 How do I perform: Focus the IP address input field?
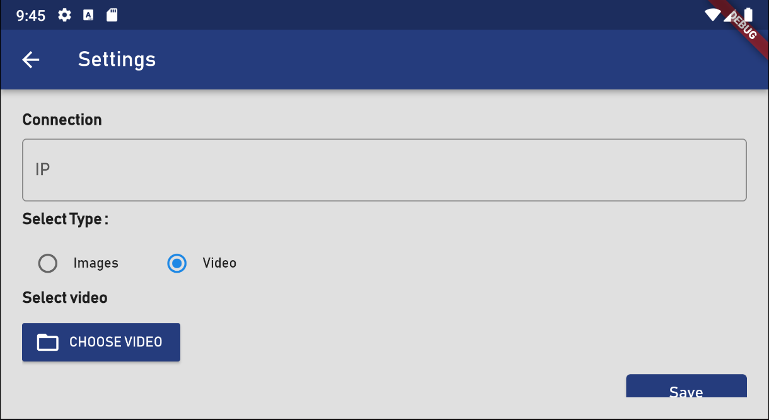(384, 170)
